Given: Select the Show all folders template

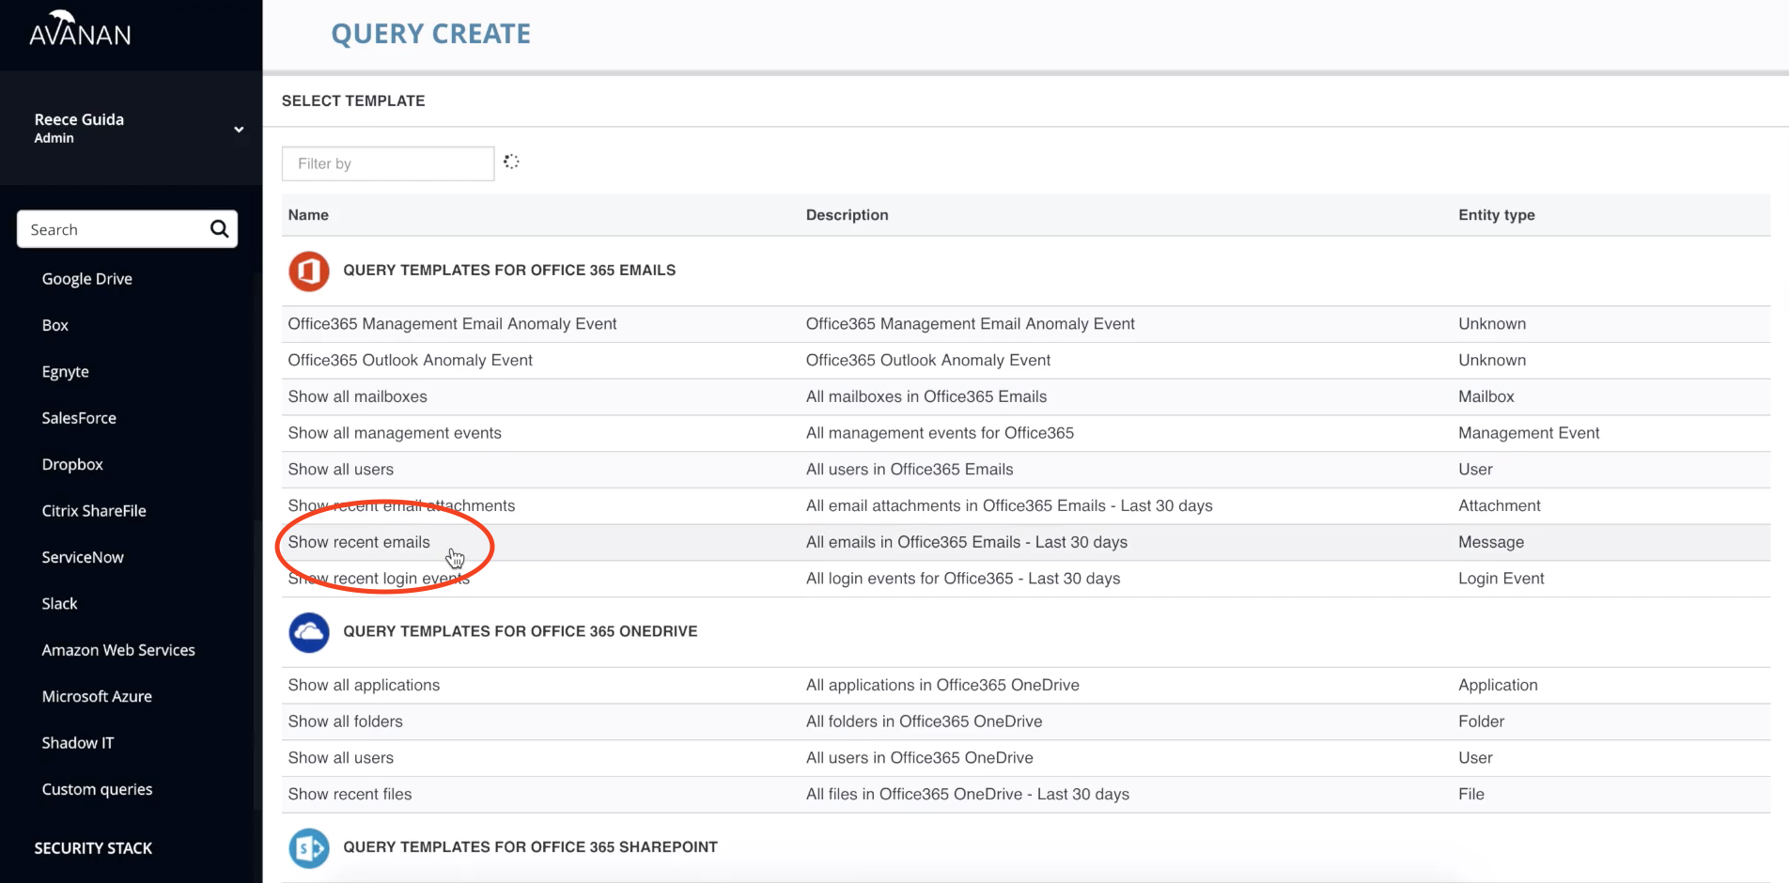Looking at the screenshot, I should click(345, 721).
